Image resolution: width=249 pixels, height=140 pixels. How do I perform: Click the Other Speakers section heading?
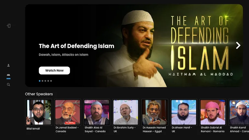point(39,94)
